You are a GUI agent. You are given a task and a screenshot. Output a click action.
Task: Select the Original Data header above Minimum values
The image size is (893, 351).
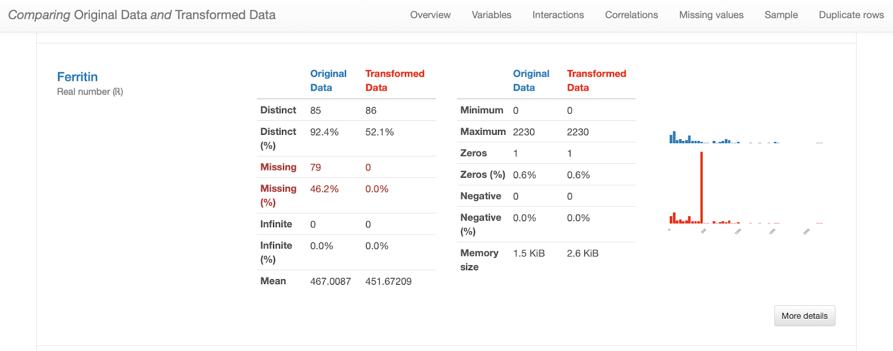[x=531, y=80]
